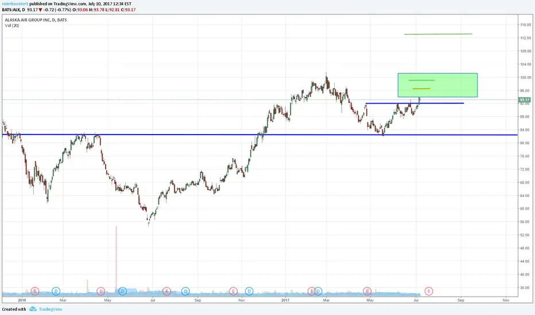Click the Jul label following May 2017
The image size is (535, 315).
(x=416, y=300)
